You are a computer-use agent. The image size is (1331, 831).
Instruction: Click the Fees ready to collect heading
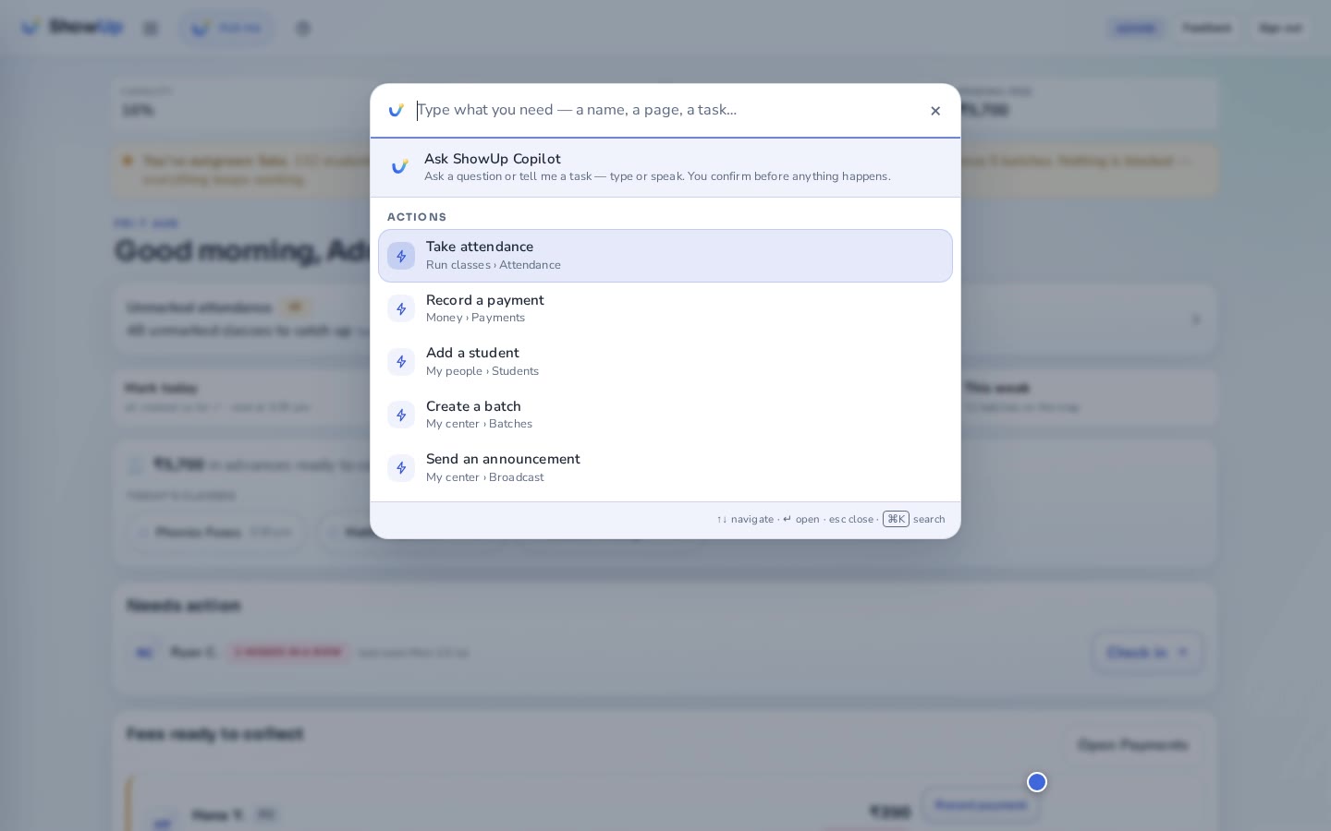tap(215, 734)
